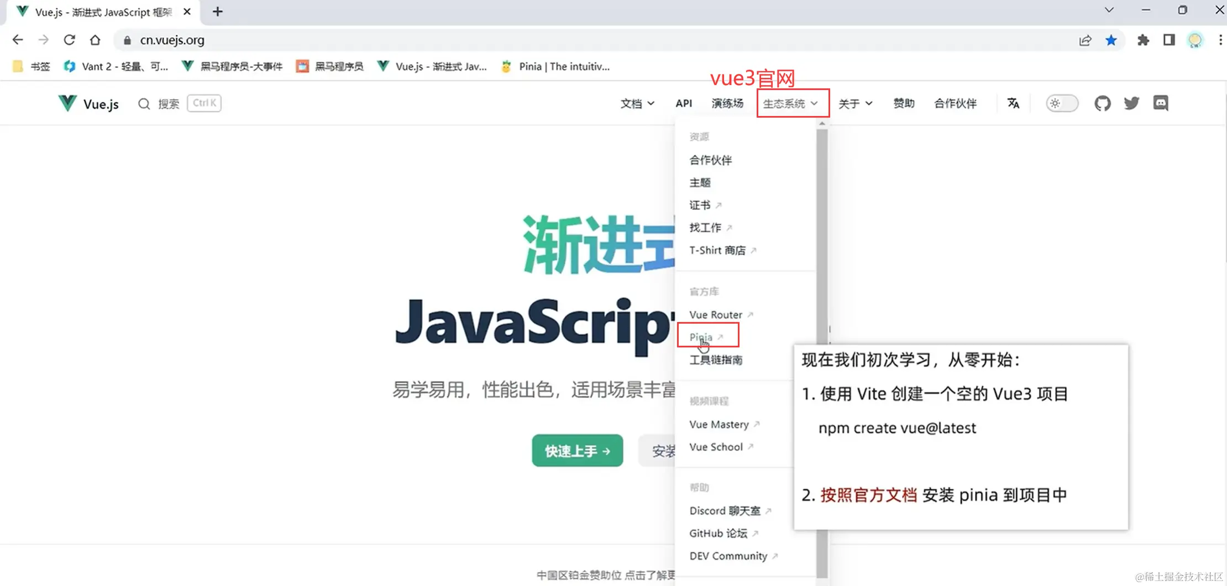Toggle the bookmark star for this page
The width and height of the screenshot is (1227, 586).
pos(1111,40)
